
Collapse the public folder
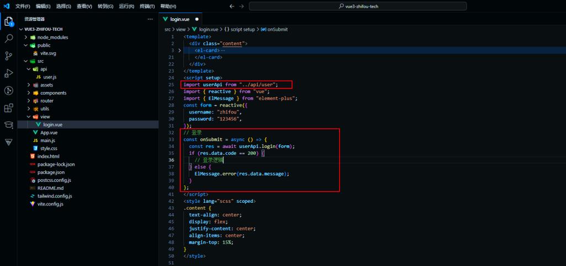(x=26, y=45)
